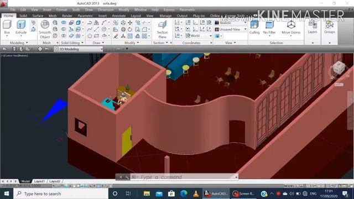
Task: Click the Save icon in quick access toolbar
Action: [x=14, y=49]
